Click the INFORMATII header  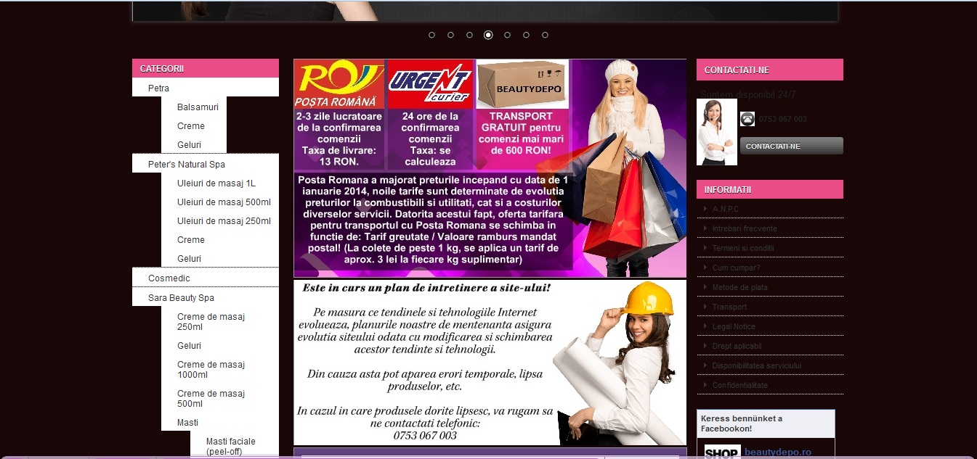pos(770,189)
